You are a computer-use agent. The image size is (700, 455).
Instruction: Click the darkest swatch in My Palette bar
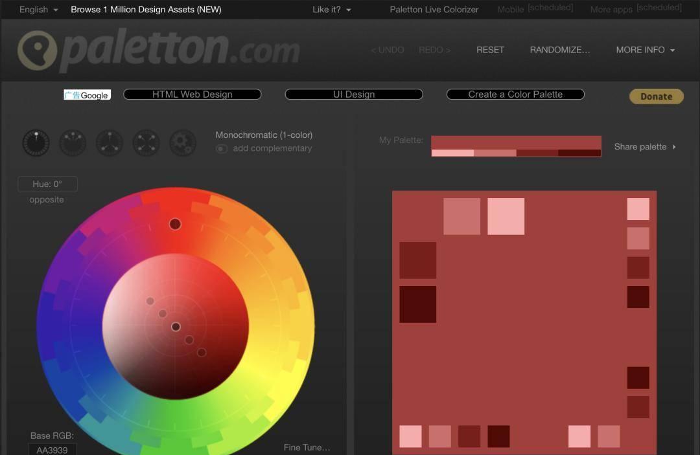pyautogui.click(x=579, y=153)
